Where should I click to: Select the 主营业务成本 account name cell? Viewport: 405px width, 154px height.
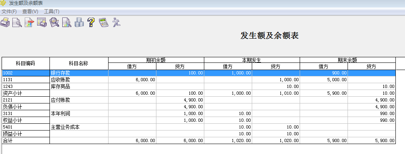(x=79, y=127)
